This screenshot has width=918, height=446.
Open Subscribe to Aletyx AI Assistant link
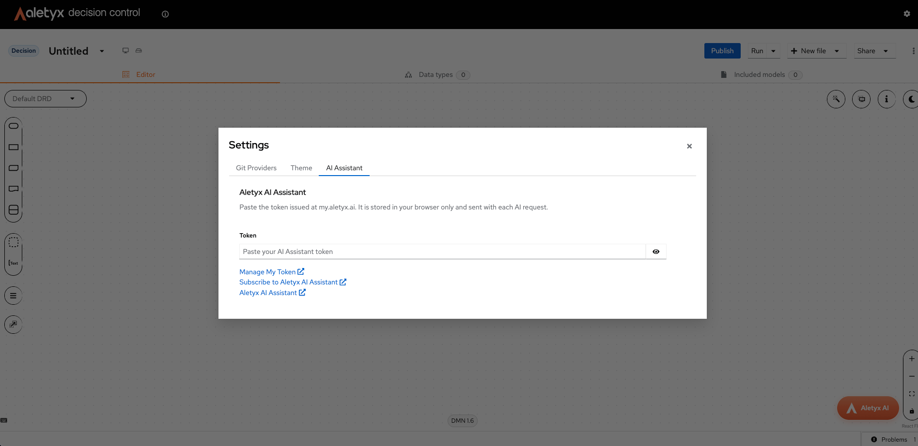tap(293, 282)
